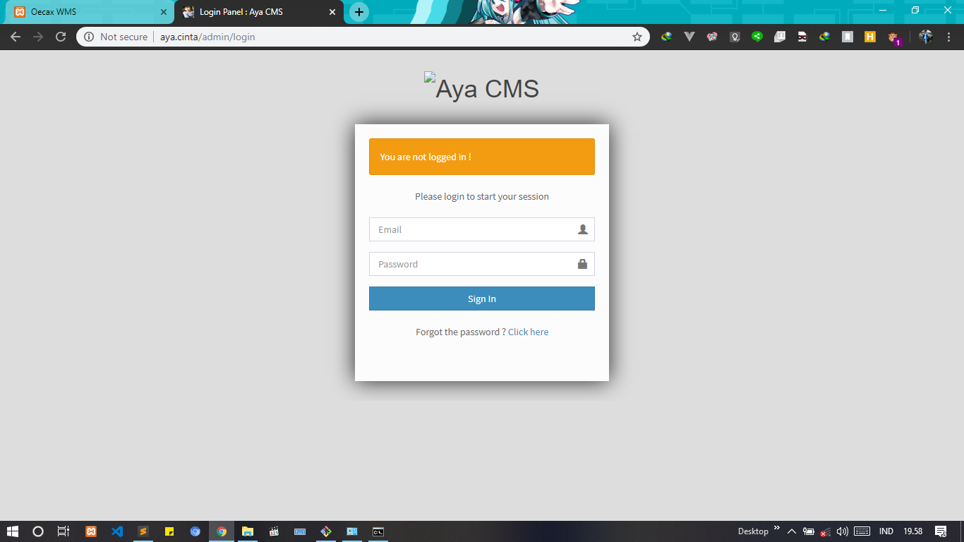The height and width of the screenshot is (542, 964).
Task: Open the contact cards extension icon
Action: (x=780, y=37)
